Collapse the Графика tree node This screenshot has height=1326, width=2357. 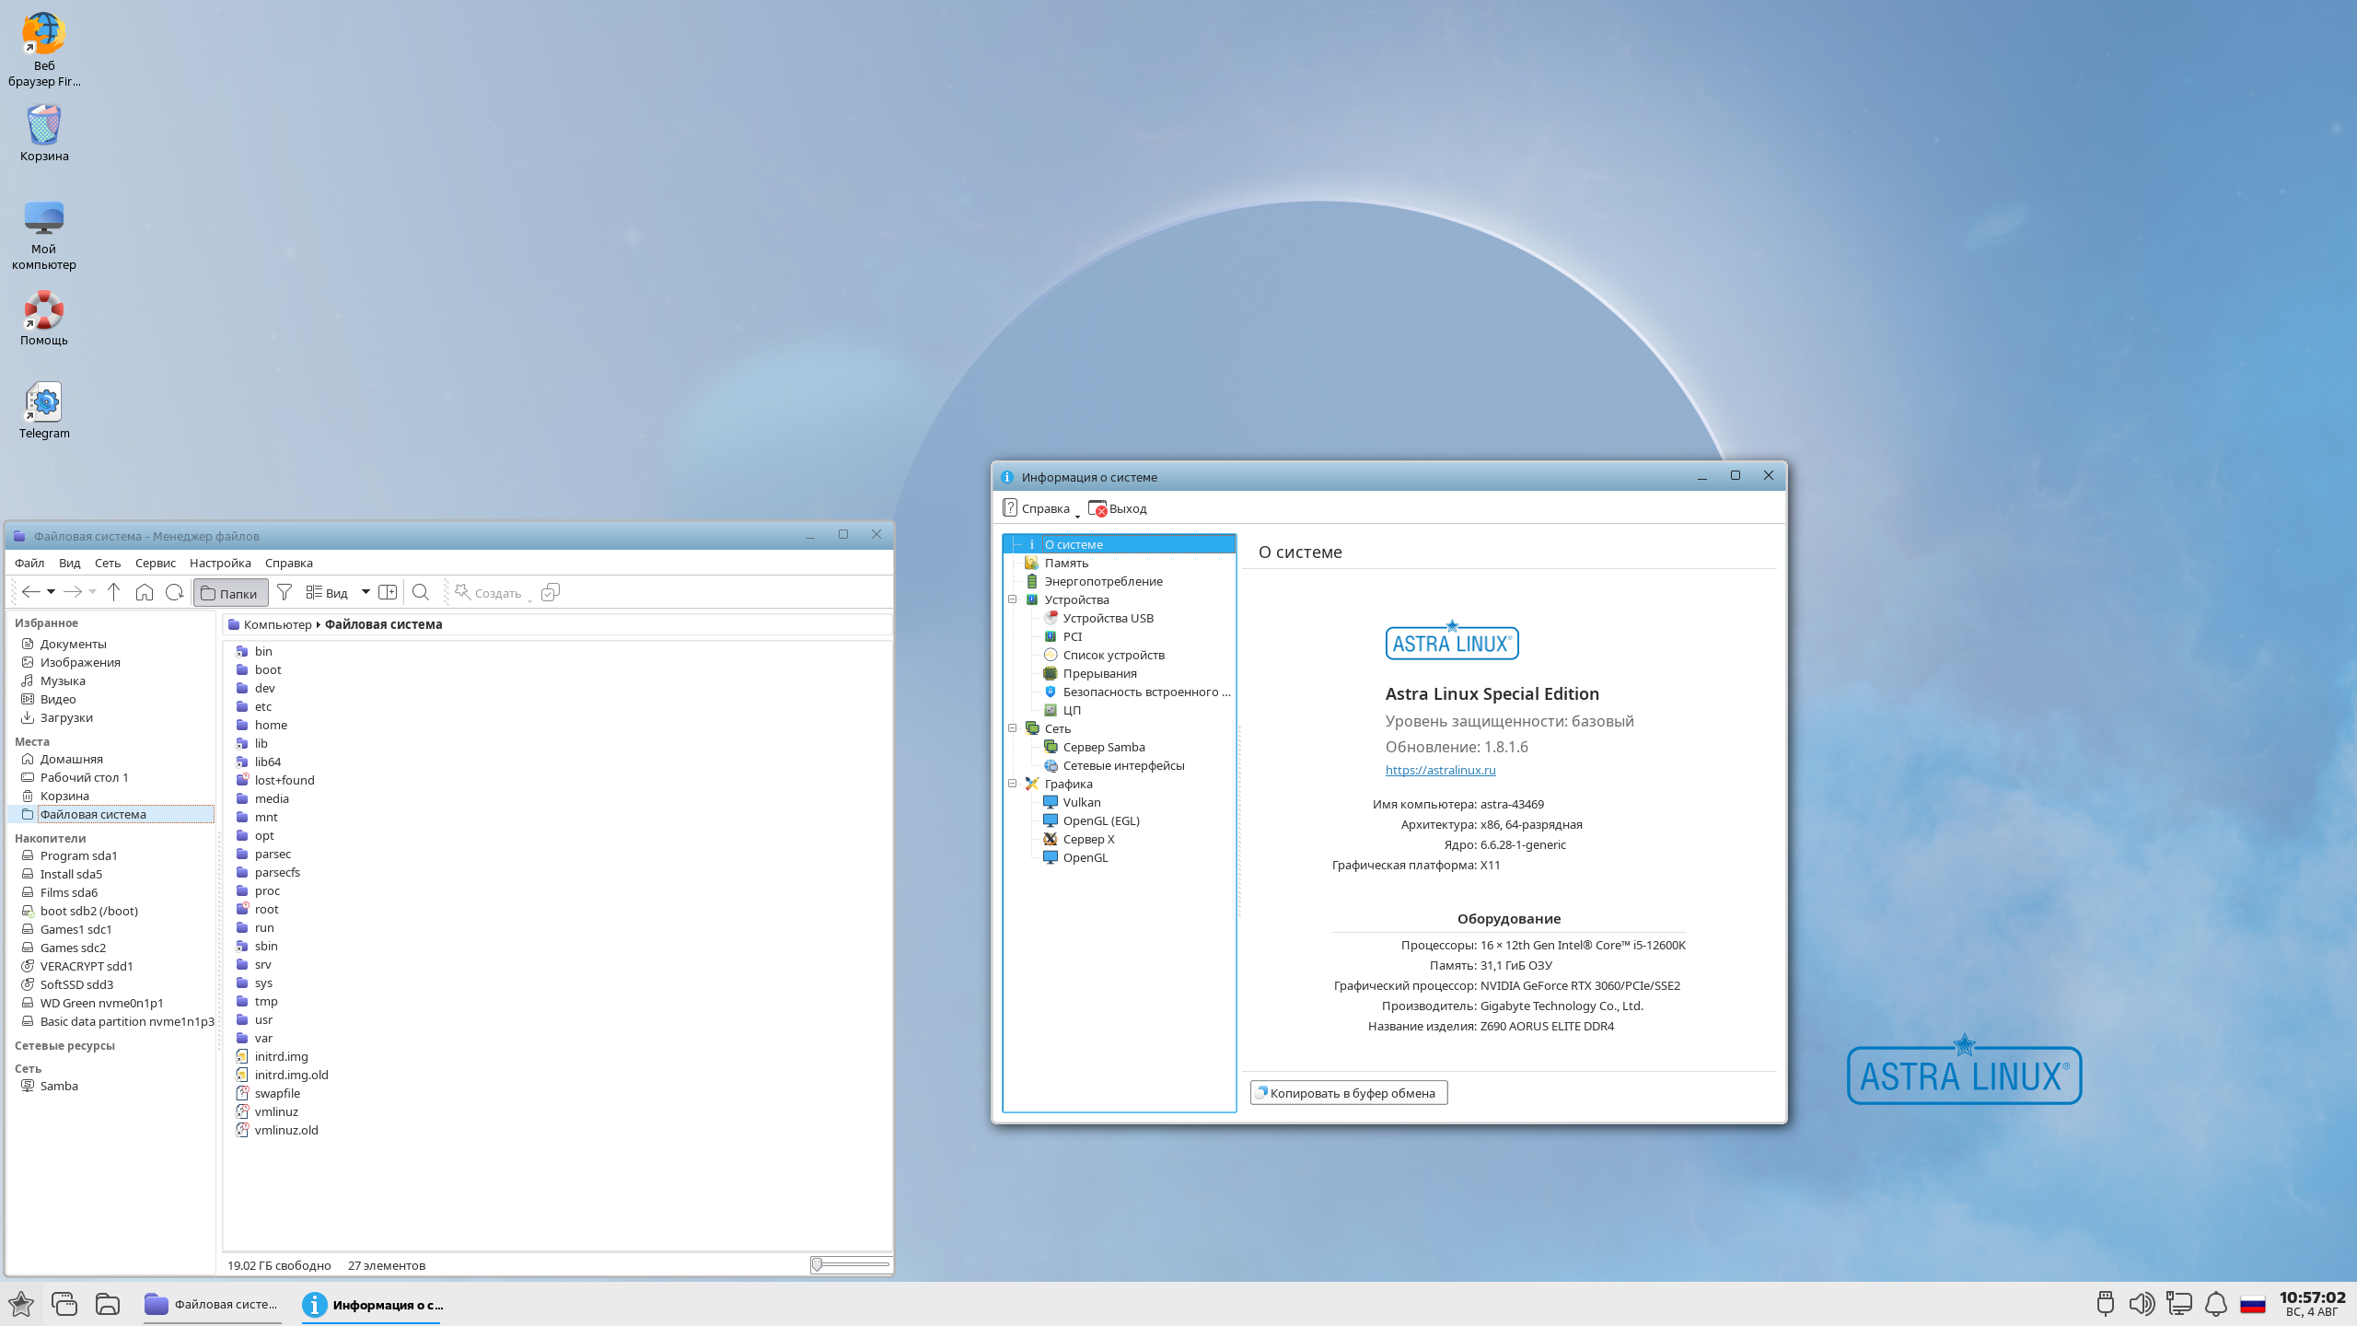coord(1013,784)
